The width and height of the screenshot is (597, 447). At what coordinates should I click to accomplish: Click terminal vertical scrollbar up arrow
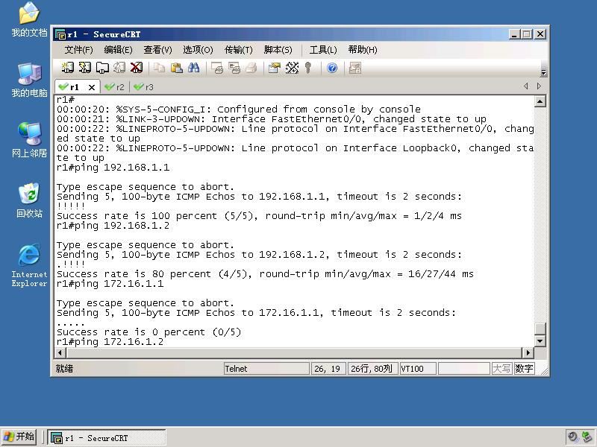tap(540, 101)
